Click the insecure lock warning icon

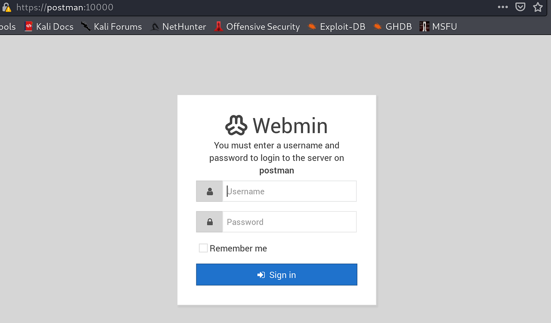click(x=7, y=7)
